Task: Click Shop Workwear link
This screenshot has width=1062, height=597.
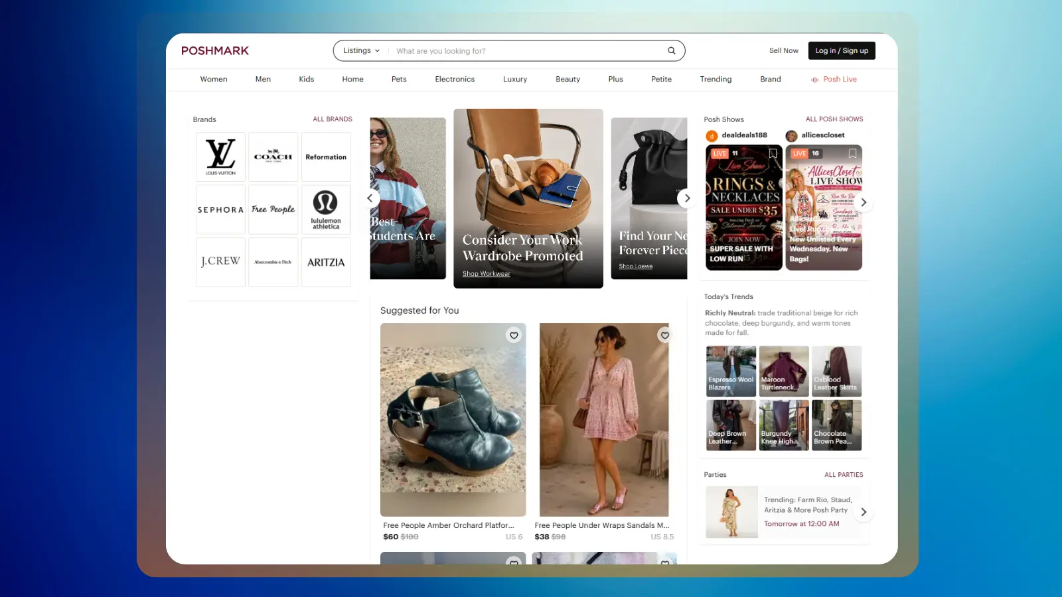Action: pyautogui.click(x=487, y=274)
